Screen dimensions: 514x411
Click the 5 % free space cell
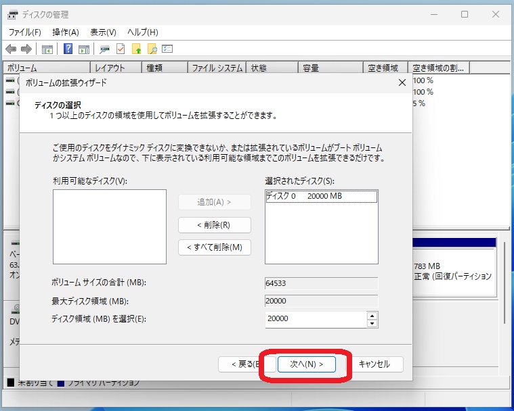[419, 103]
